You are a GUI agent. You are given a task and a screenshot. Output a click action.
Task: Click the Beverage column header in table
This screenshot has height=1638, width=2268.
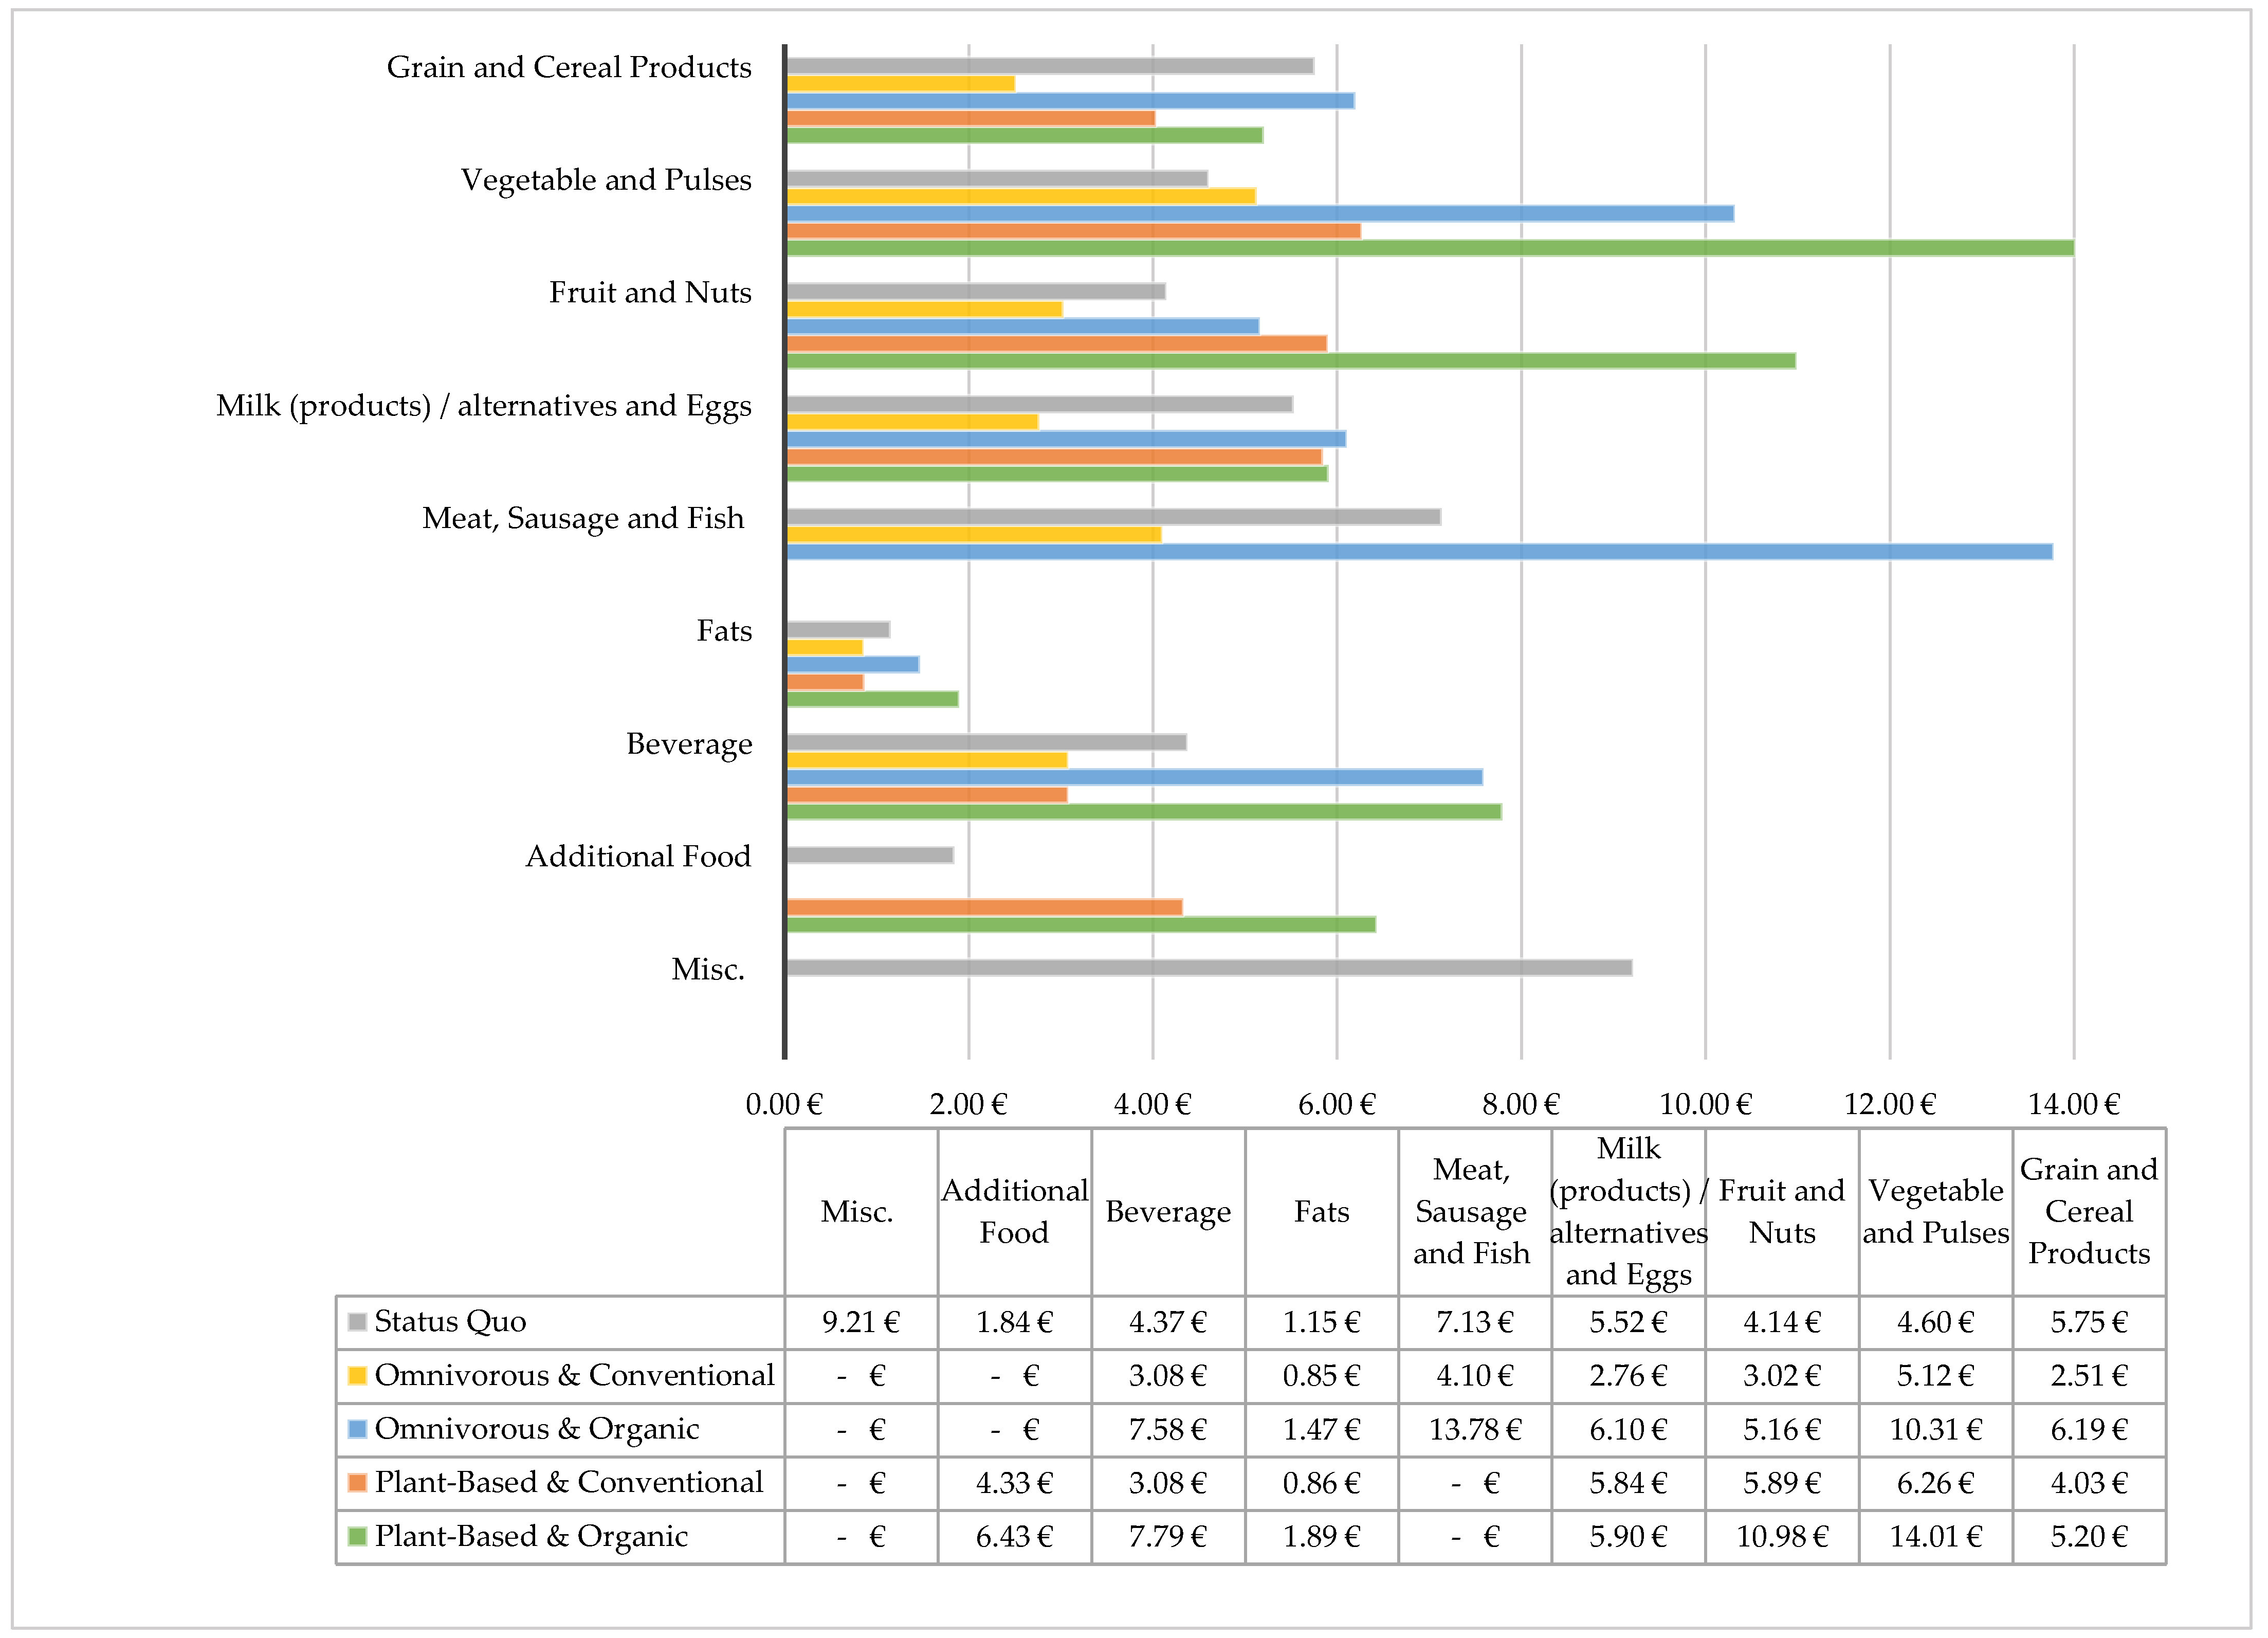1168,1212
